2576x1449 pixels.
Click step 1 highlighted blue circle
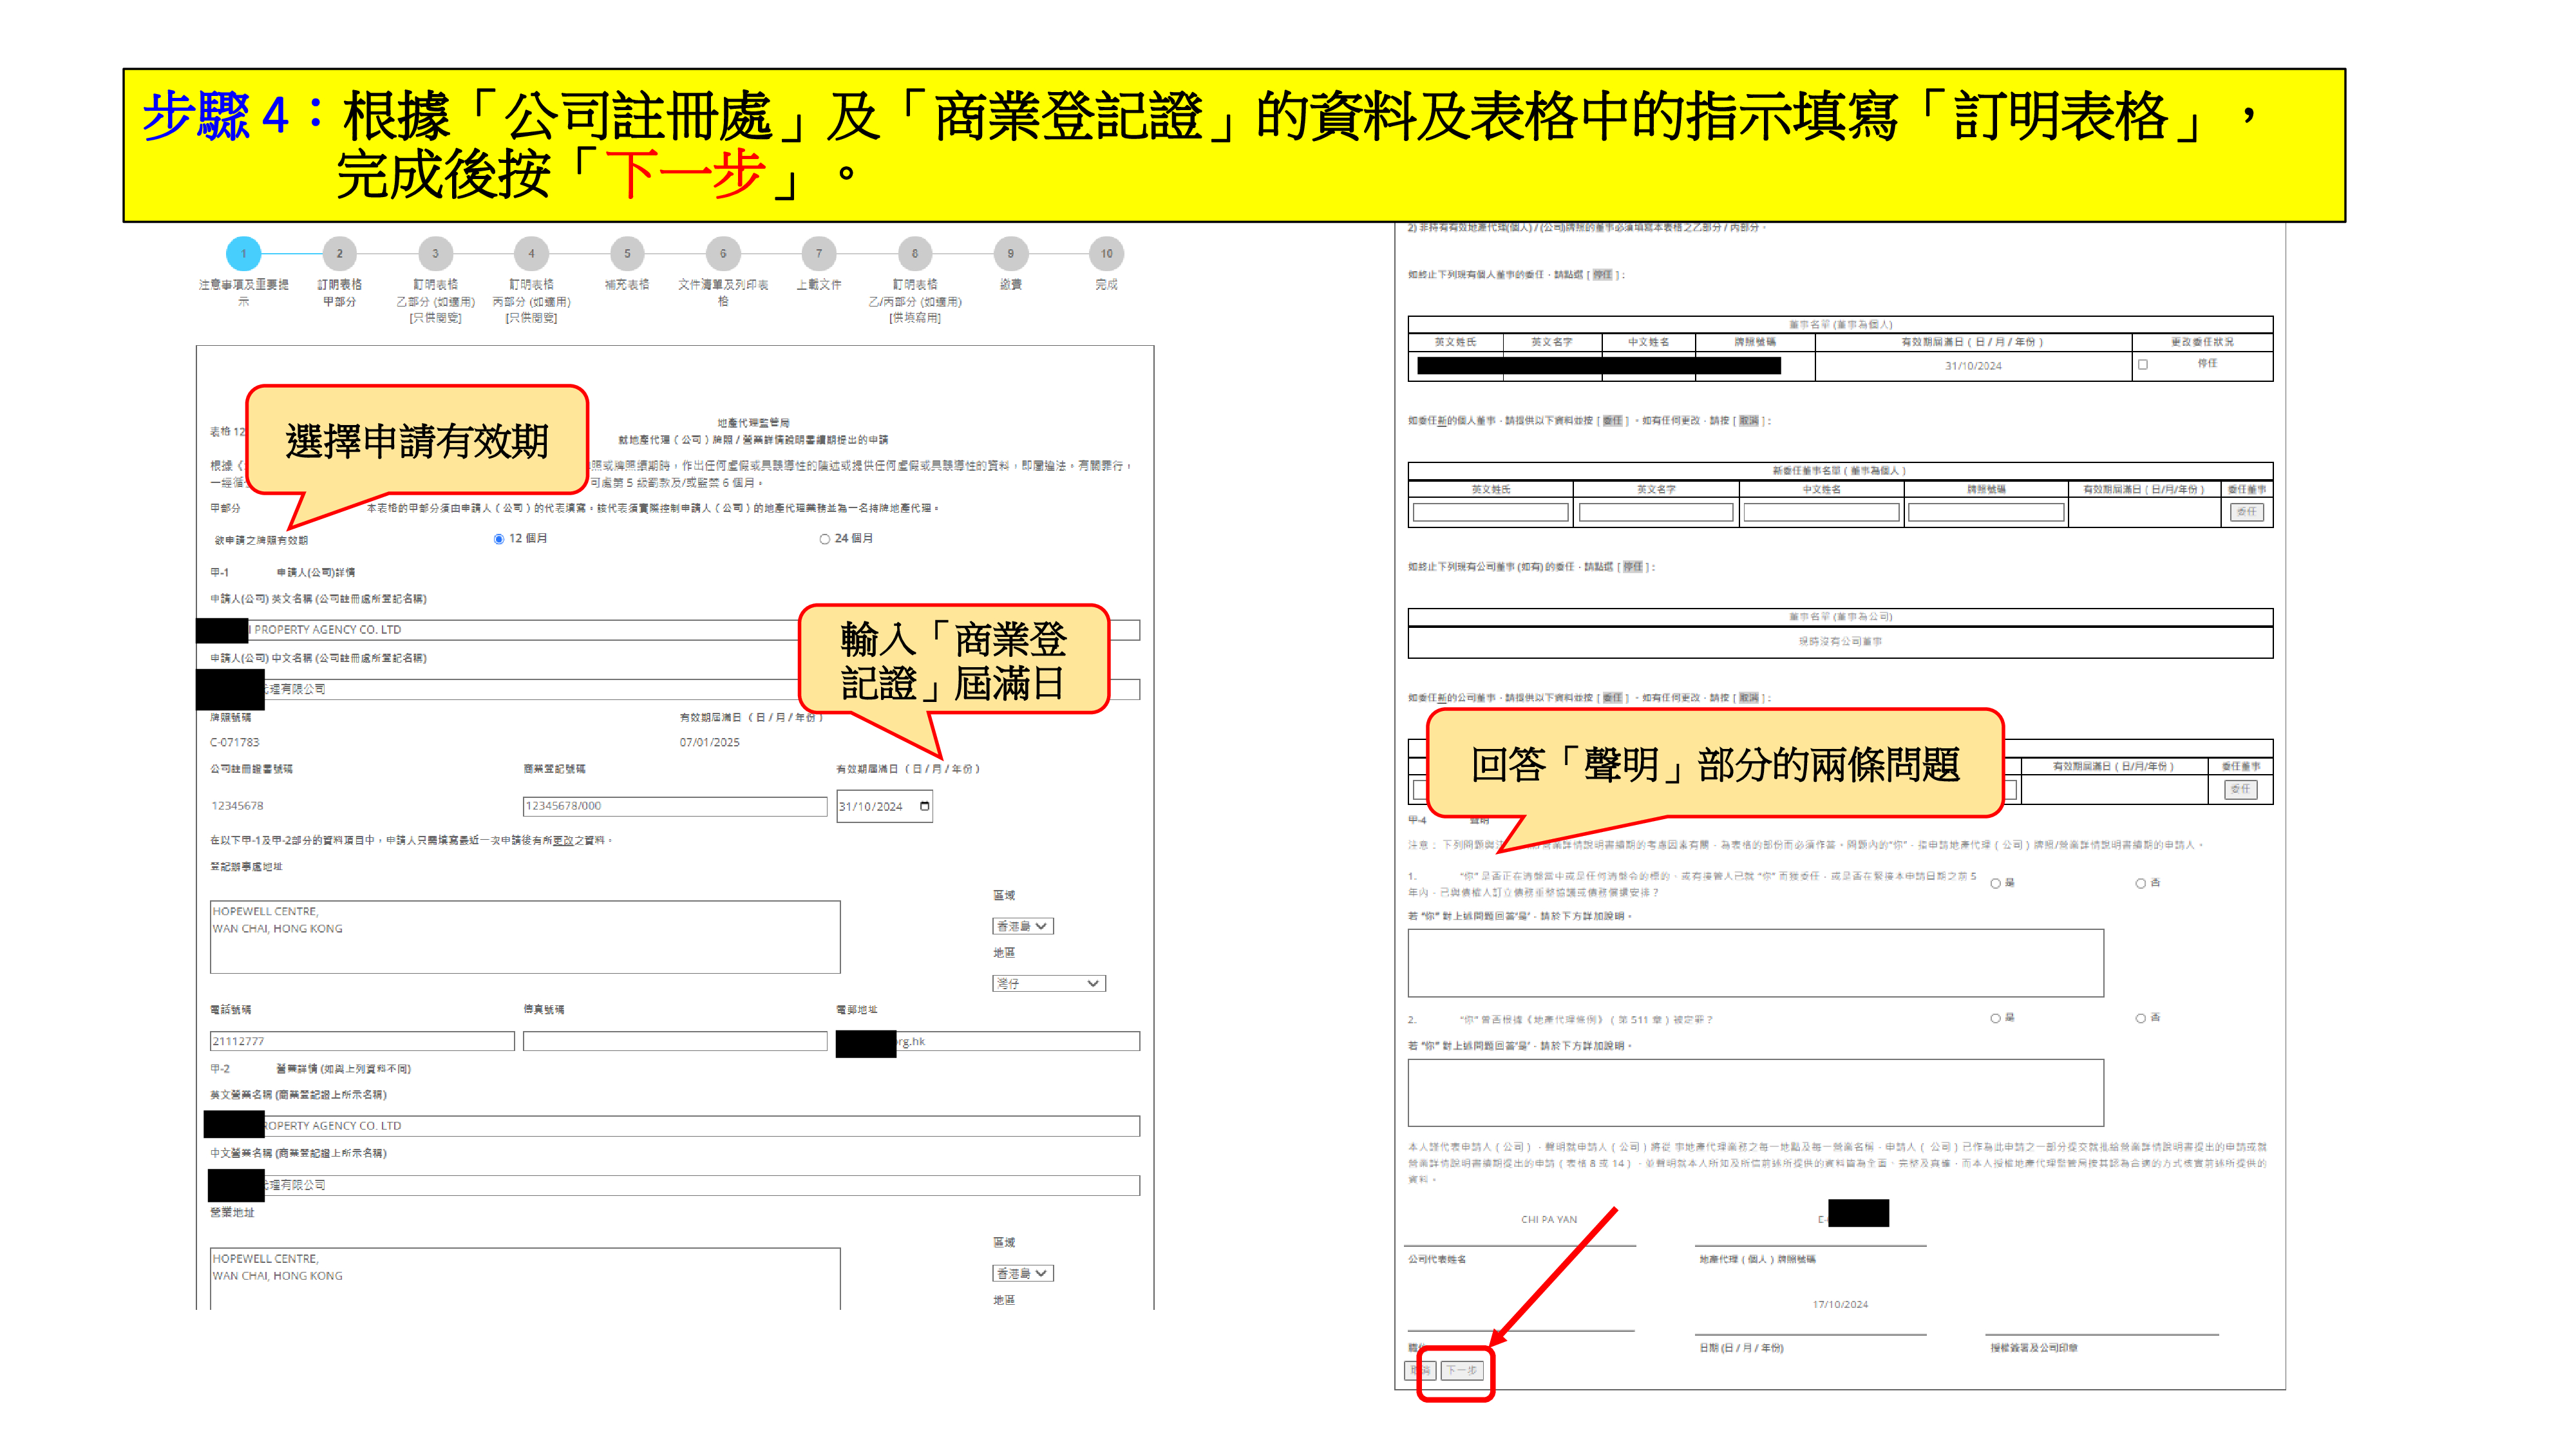pyautogui.click(x=243, y=254)
